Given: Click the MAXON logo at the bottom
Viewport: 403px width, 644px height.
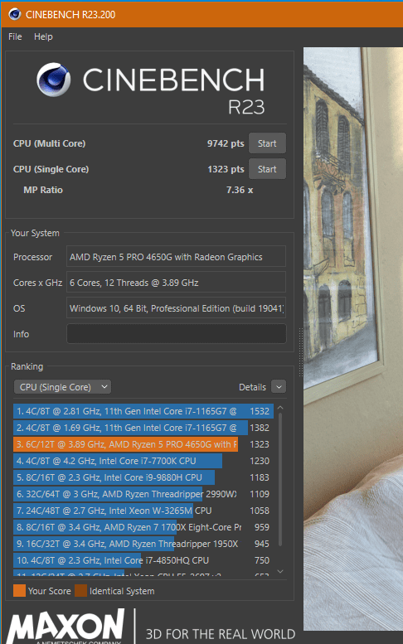Looking at the screenshot, I should [x=66, y=627].
